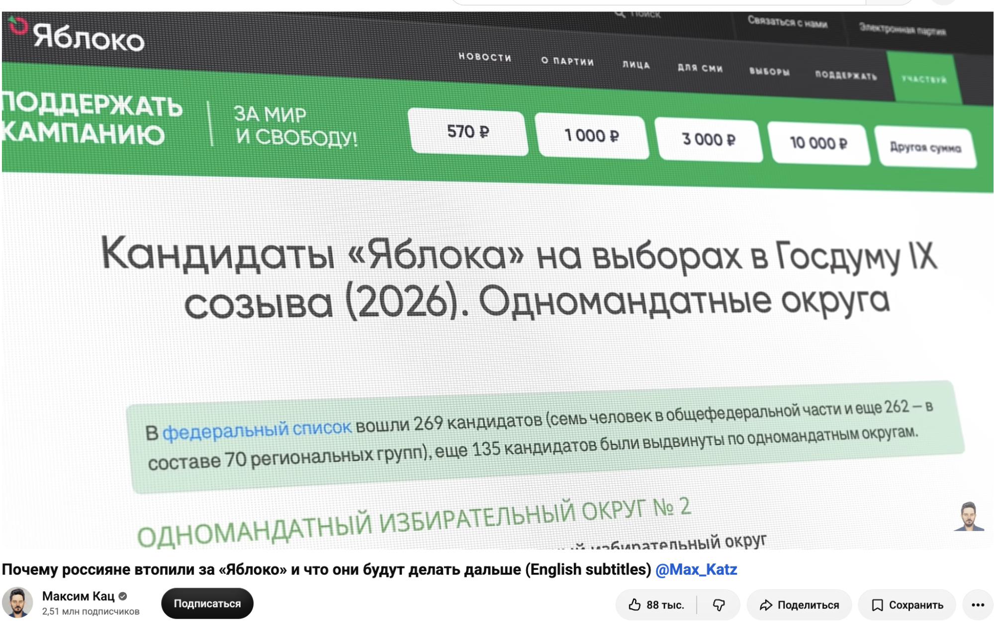Select the ЛИЦА menu item

636,65
